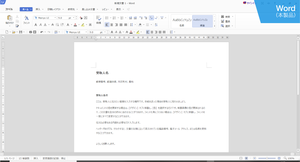This screenshot has width=300, height=162.
Task: Click the 書式のコピー (format painter) icon
Action: click(x=17, y=25)
